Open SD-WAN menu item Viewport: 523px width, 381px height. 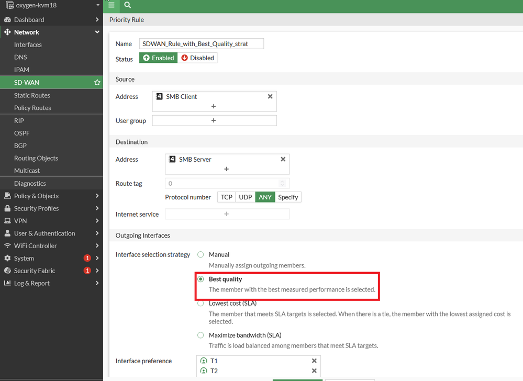click(51, 82)
